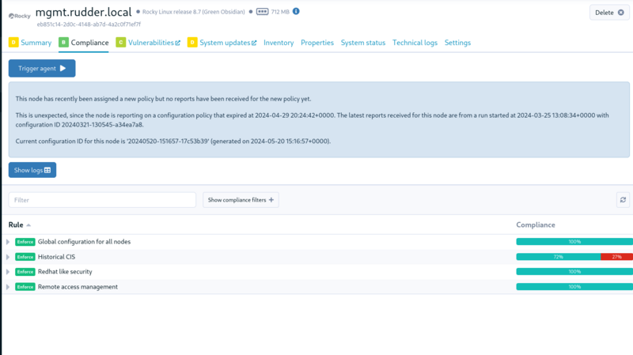The image size is (633, 355).
Task: Click the C score badge beside Vulnerabilities
Action: (x=121, y=43)
